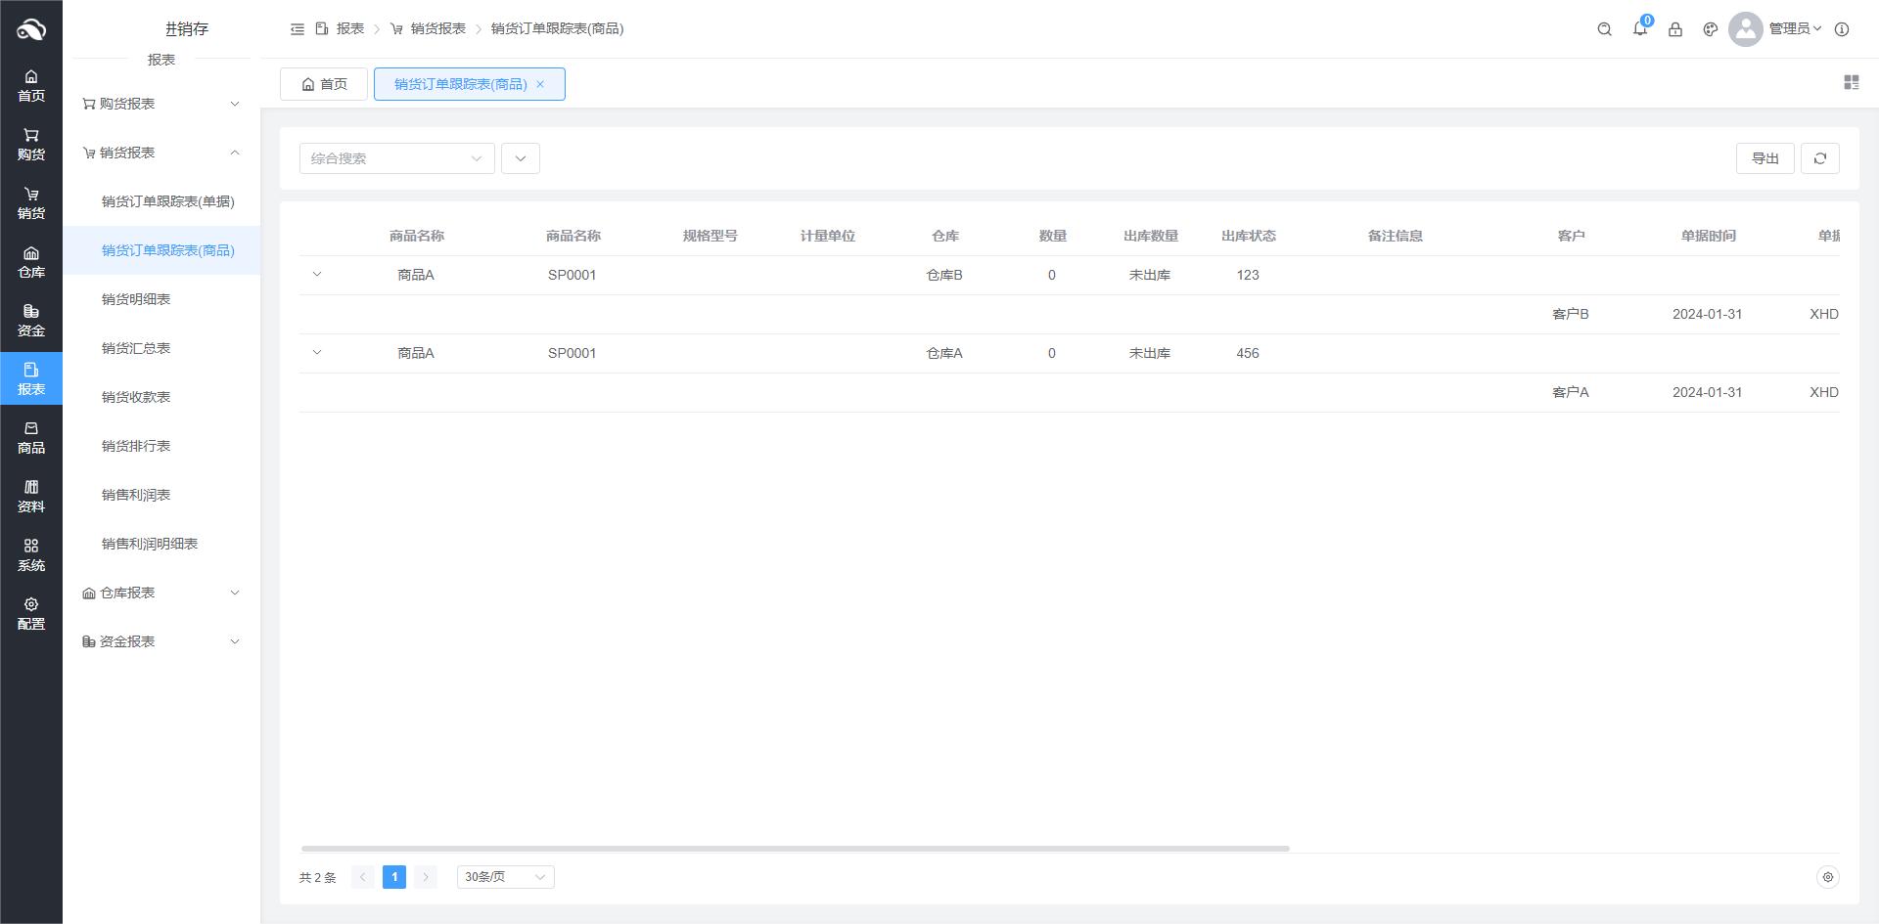The height and width of the screenshot is (924, 1879).
Task: Click the lock screen icon
Action: (1674, 29)
